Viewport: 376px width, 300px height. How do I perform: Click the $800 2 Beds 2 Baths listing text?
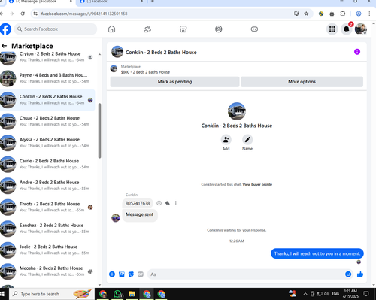point(145,72)
